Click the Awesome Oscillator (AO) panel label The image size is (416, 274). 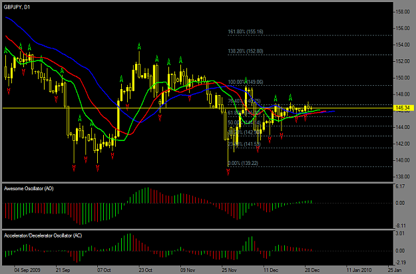pos(29,188)
